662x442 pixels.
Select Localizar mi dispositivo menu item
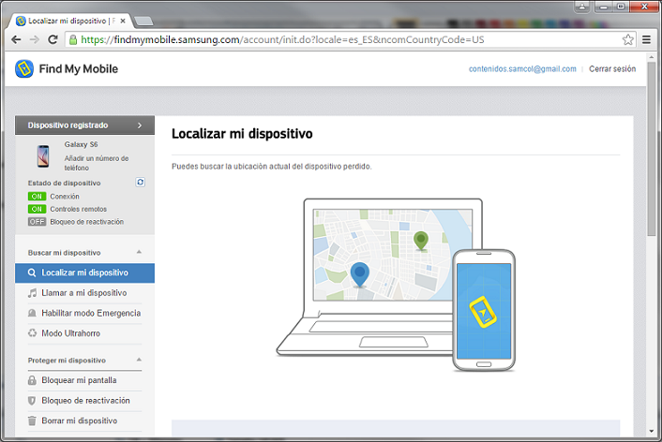point(85,273)
